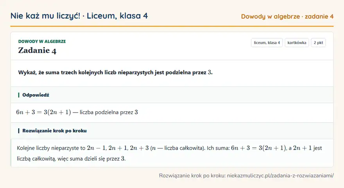
Task: Select the '2 pkt' tag
Action: [x=318, y=43]
